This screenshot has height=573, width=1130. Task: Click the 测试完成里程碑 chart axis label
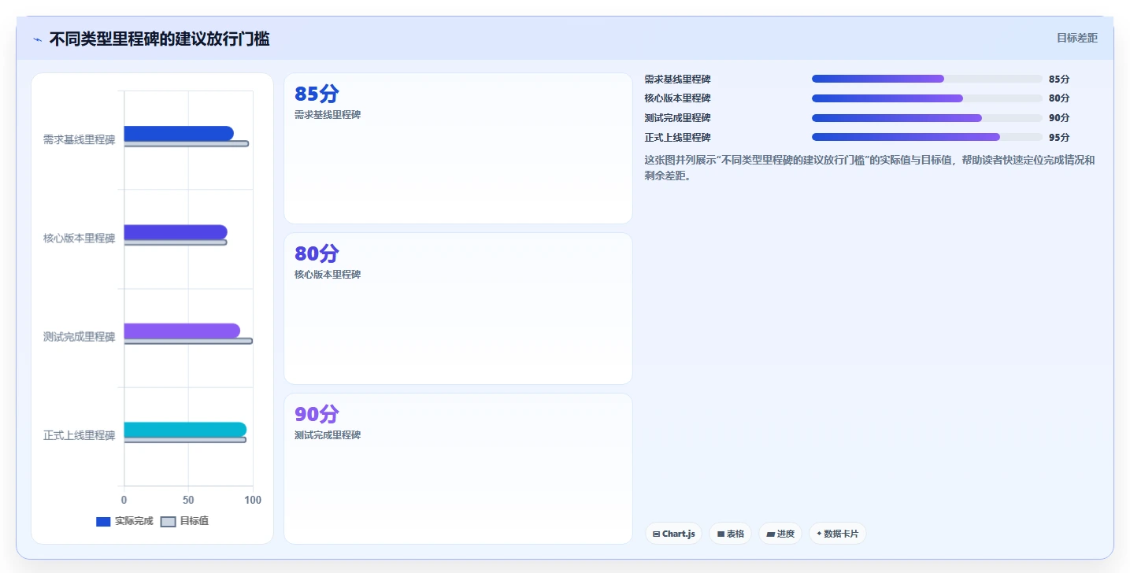tap(79, 337)
